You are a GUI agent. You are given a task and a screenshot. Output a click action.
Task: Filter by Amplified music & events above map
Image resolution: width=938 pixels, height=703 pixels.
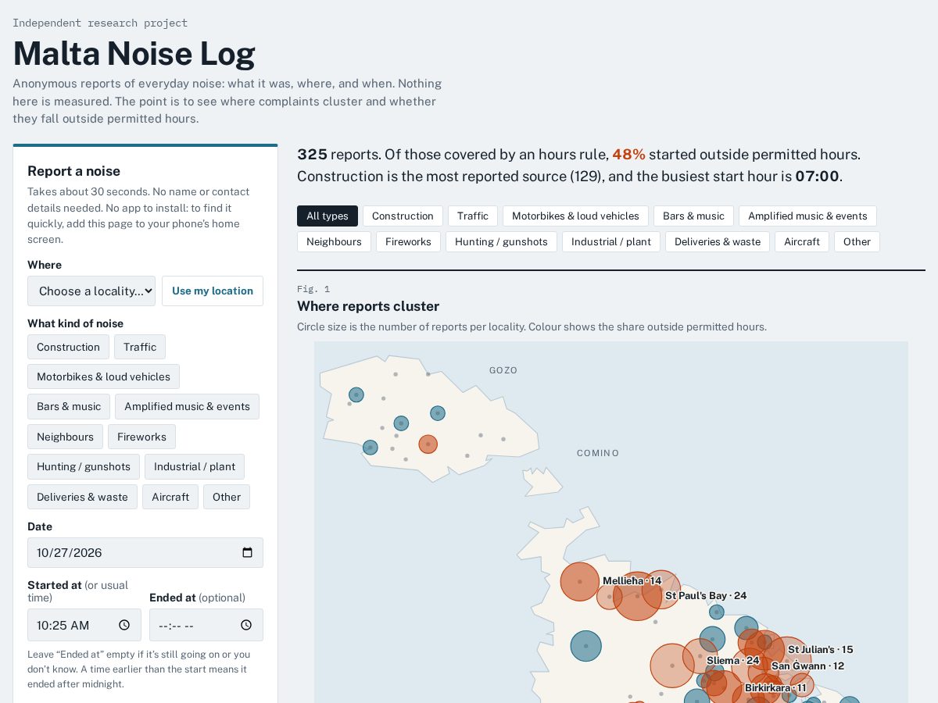pyautogui.click(x=807, y=216)
